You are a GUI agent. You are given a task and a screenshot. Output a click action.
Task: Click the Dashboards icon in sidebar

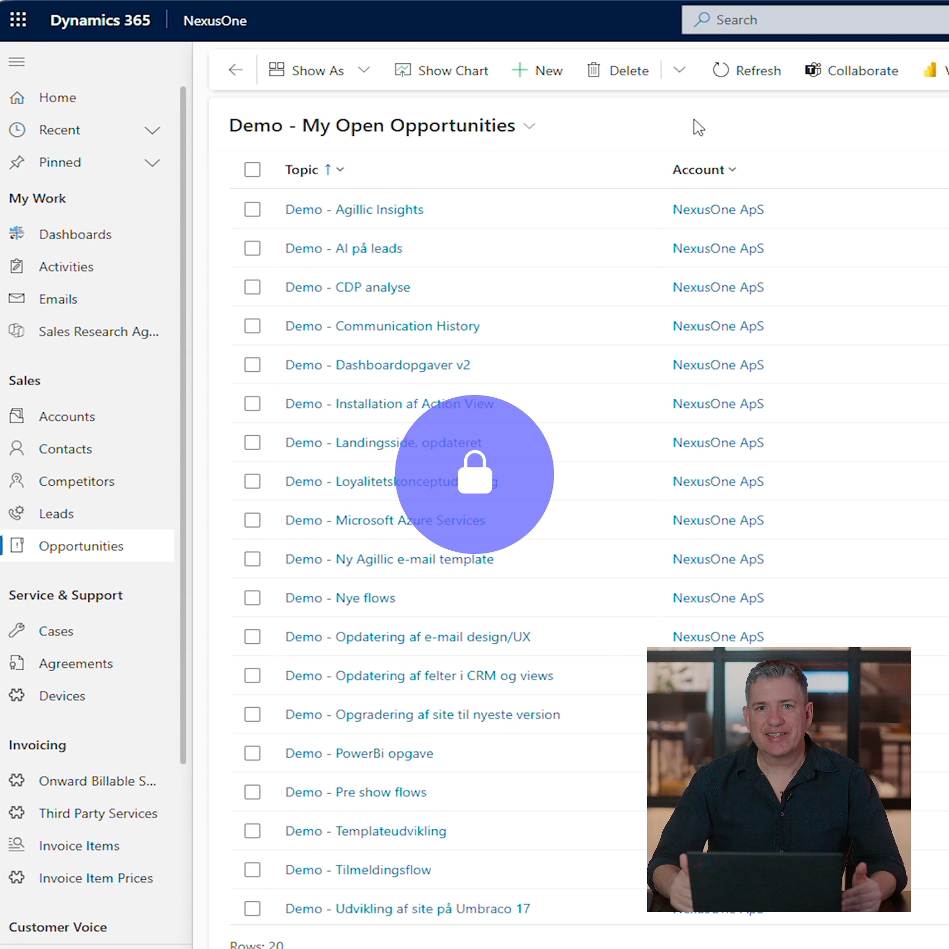[17, 234]
